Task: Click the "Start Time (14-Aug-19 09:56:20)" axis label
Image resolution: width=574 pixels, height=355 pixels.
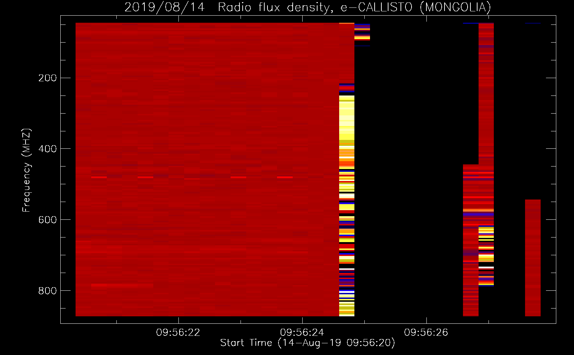Action: (x=308, y=343)
